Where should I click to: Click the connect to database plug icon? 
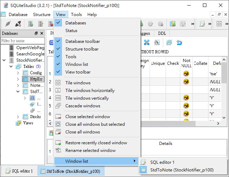point(8,24)
